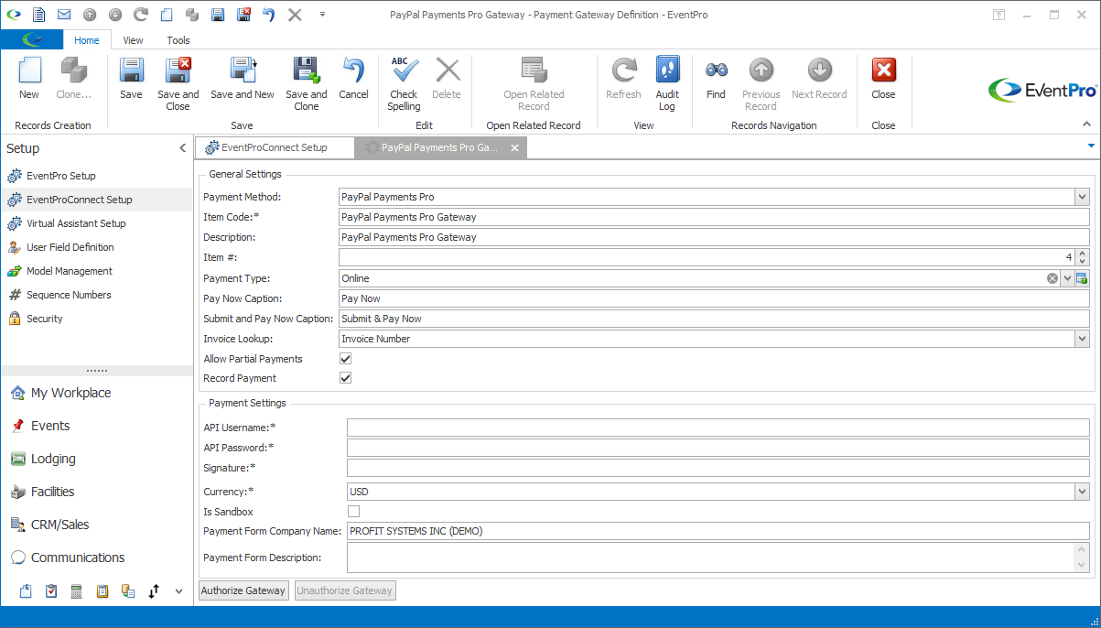The width and height of the screenshot is (1101, 628).
Task: Click the blue undo arrow in quick access toolbar
Action: pos(269,15)
